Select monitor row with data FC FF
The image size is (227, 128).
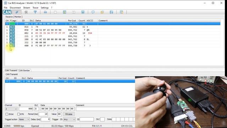pyautogui.click(x=113, y=36)
